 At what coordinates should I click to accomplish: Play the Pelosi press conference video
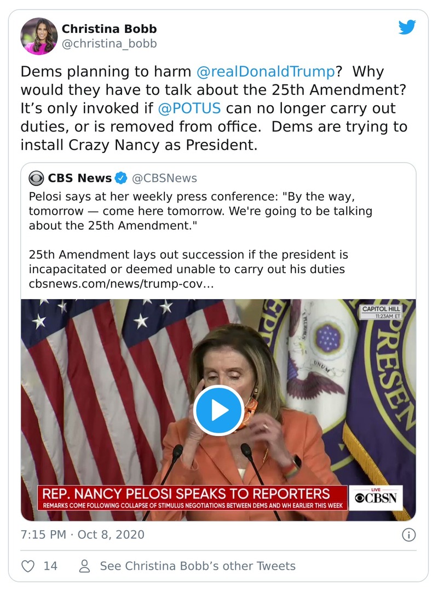tap(218, 410)
